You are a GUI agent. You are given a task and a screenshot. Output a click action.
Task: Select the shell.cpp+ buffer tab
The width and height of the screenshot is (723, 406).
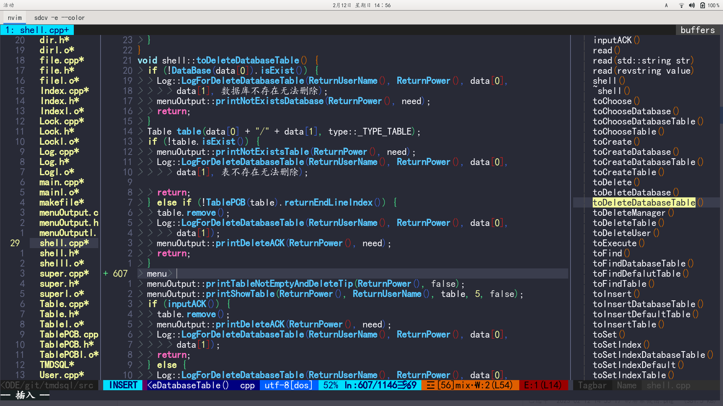coord(37,30)
